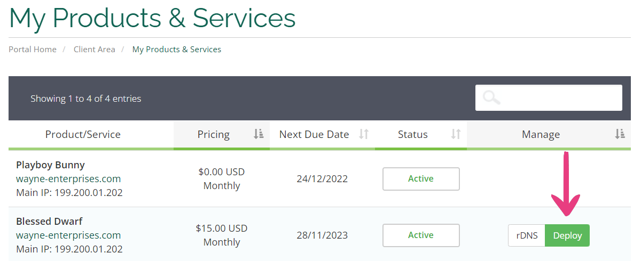Open the wayne-enterprises.com link under Blessed Dwarf
The height and width of the screenshot is (261, 641).
68,235
